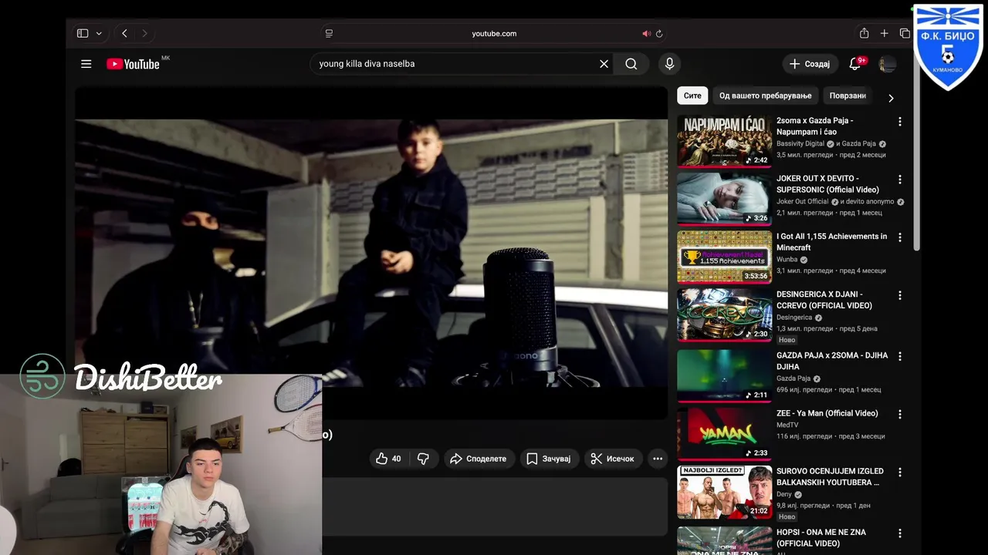This screenshot has height=555, width=988.
Task: Visit the Bassivity Digital channel name
Action: tap(800, 143)
